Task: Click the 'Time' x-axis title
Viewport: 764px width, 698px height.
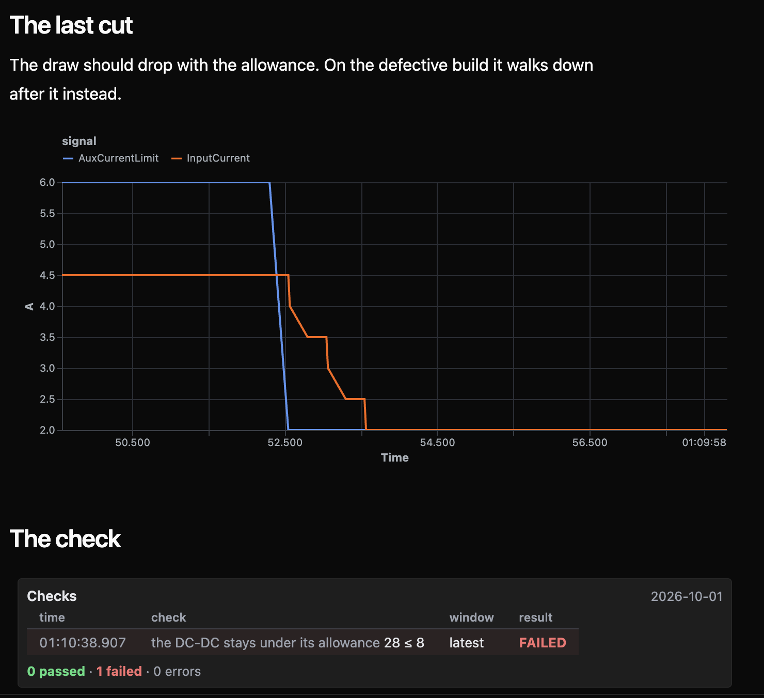Action: [x=395, y=457]
